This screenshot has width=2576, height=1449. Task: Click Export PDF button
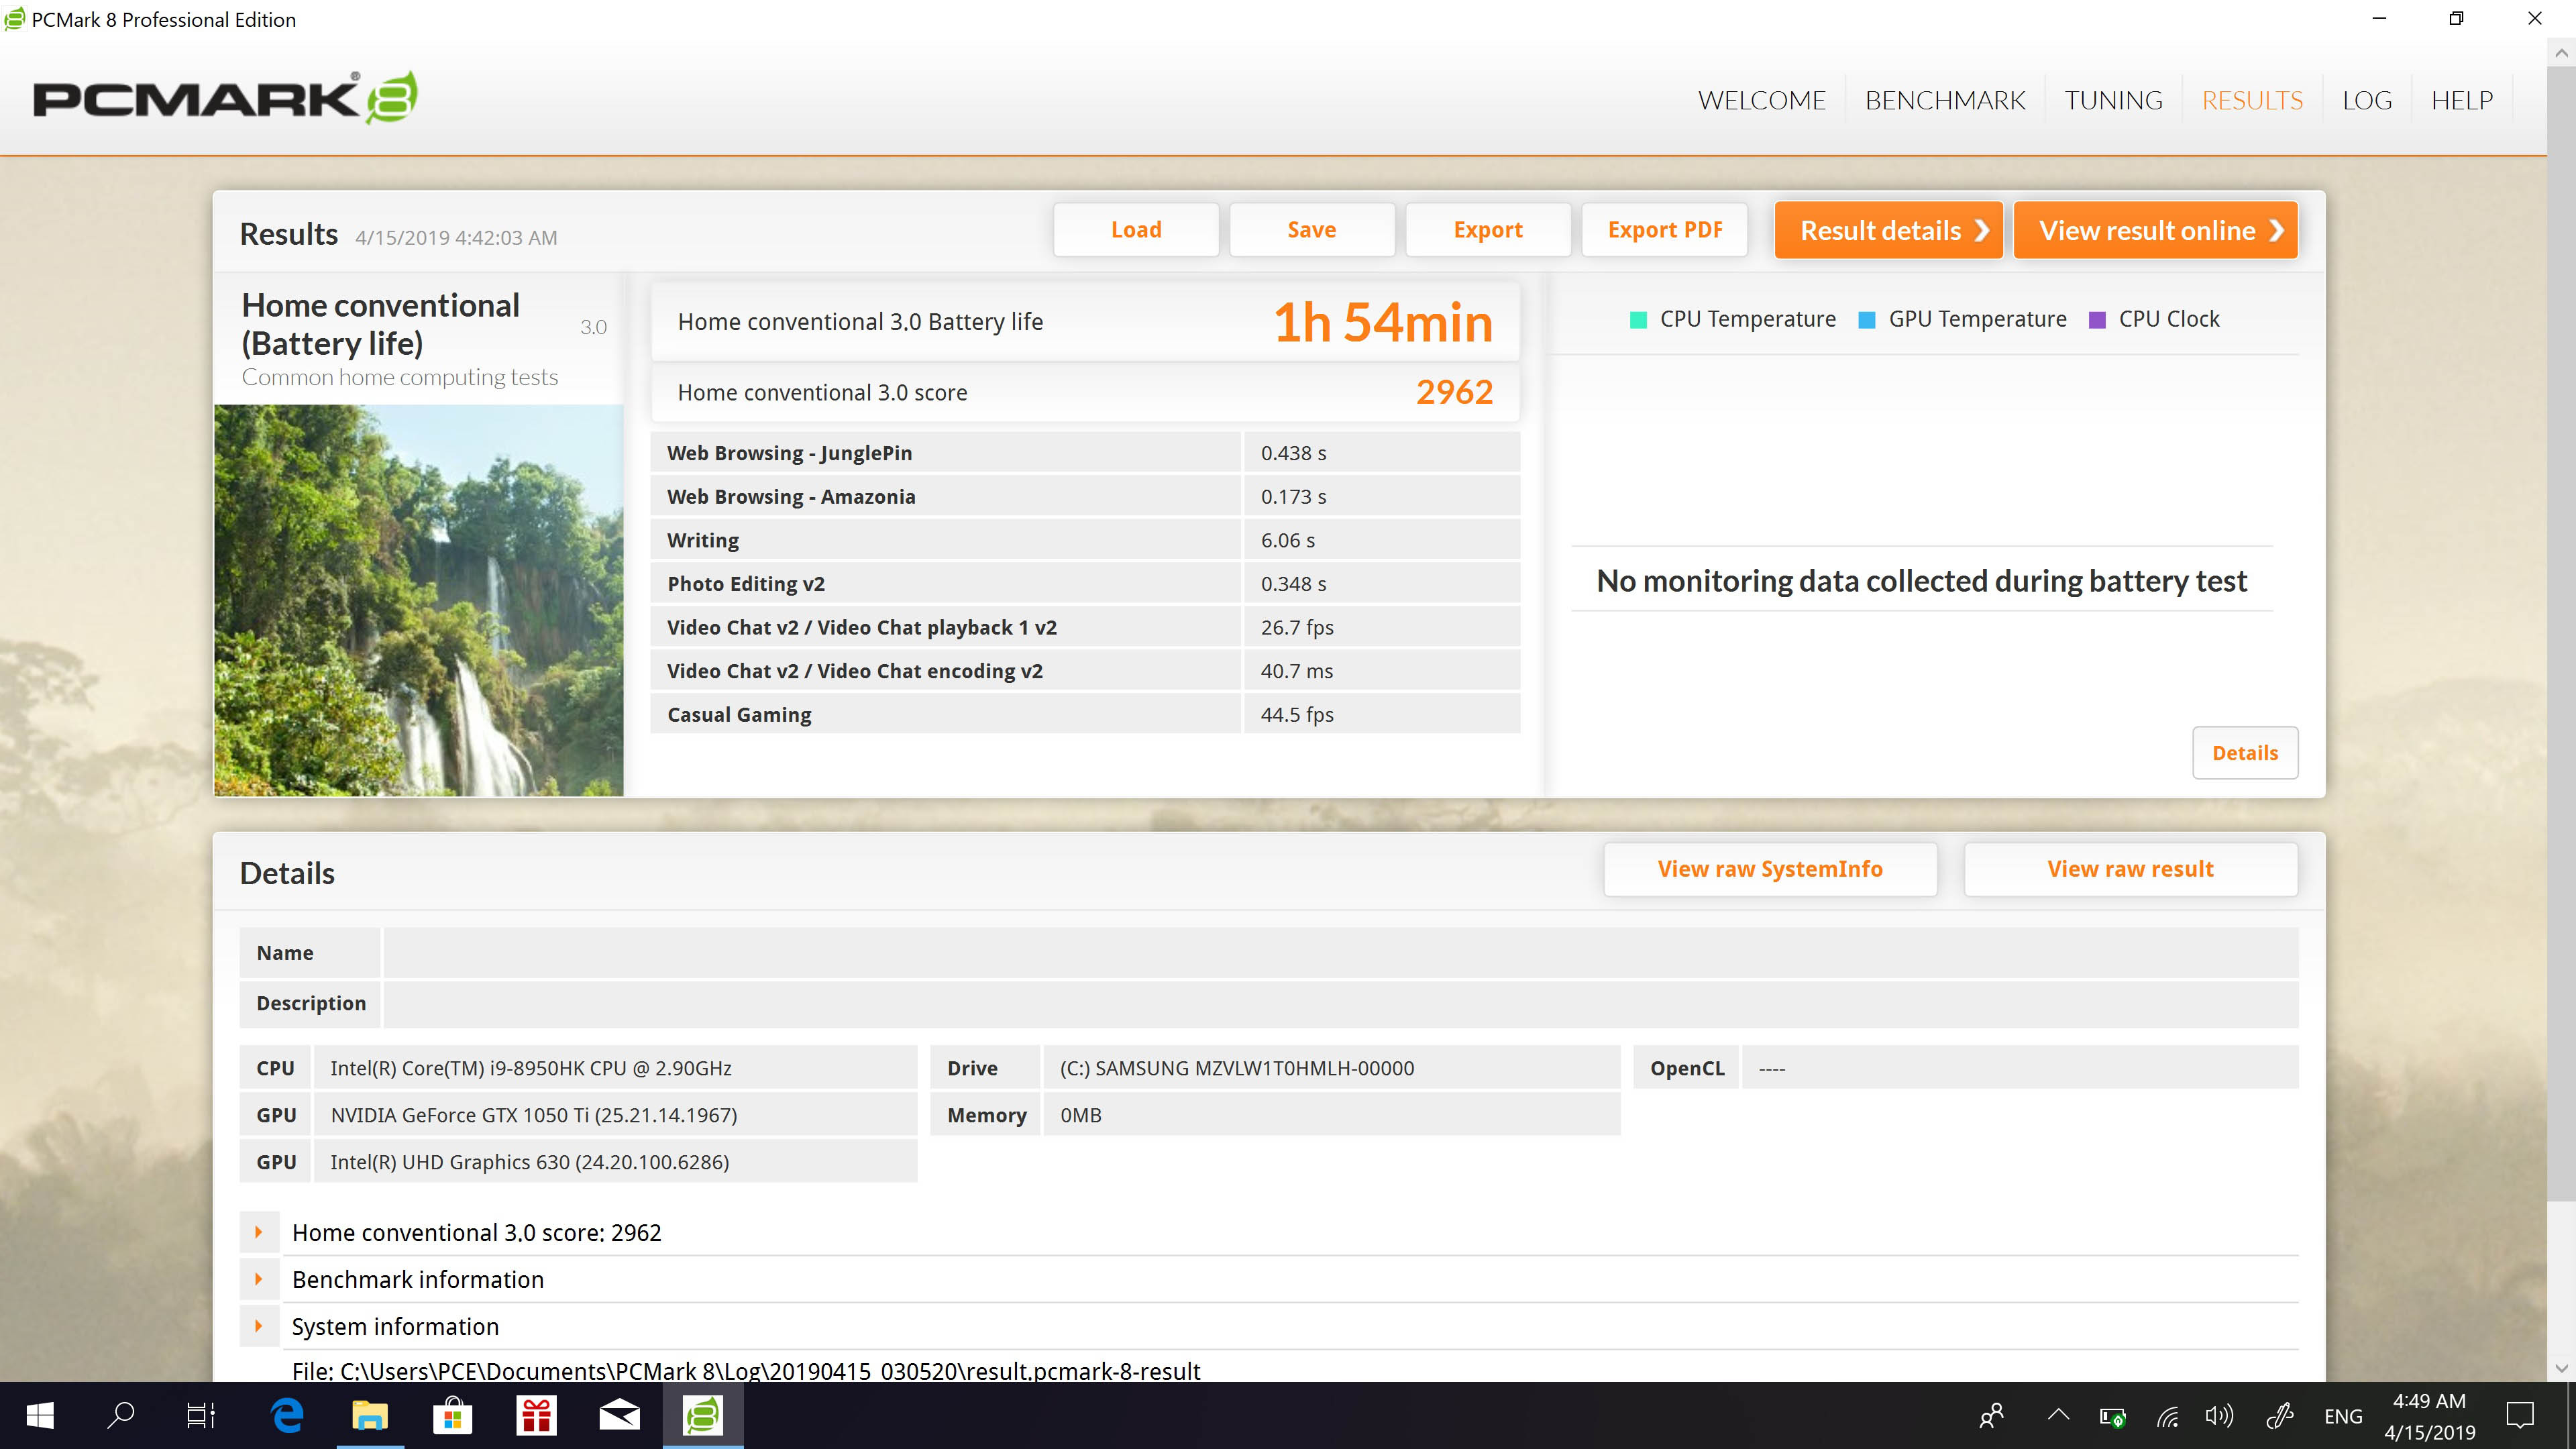(x=1665, y=230)
